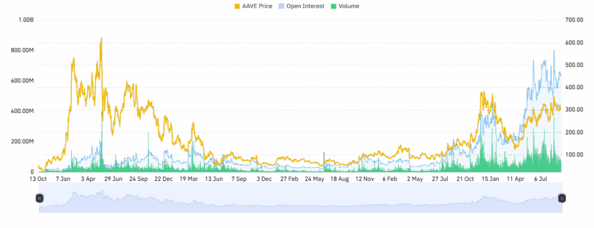The width and height of the screenshot is (594, 228).
Task: Click the 6 Feb date label
Action: (x=389, y=179)
